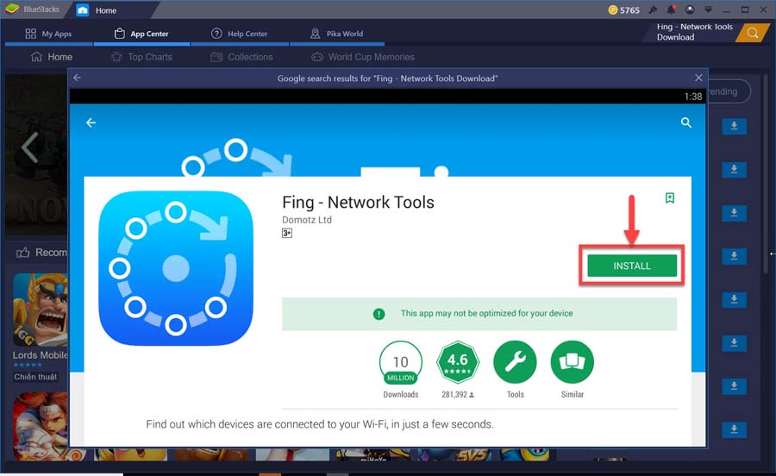The height and width of the screenshot is (476, 776).
Task: Click the Recommended thumbs-up heading
Action: click(x=42, y=253)
